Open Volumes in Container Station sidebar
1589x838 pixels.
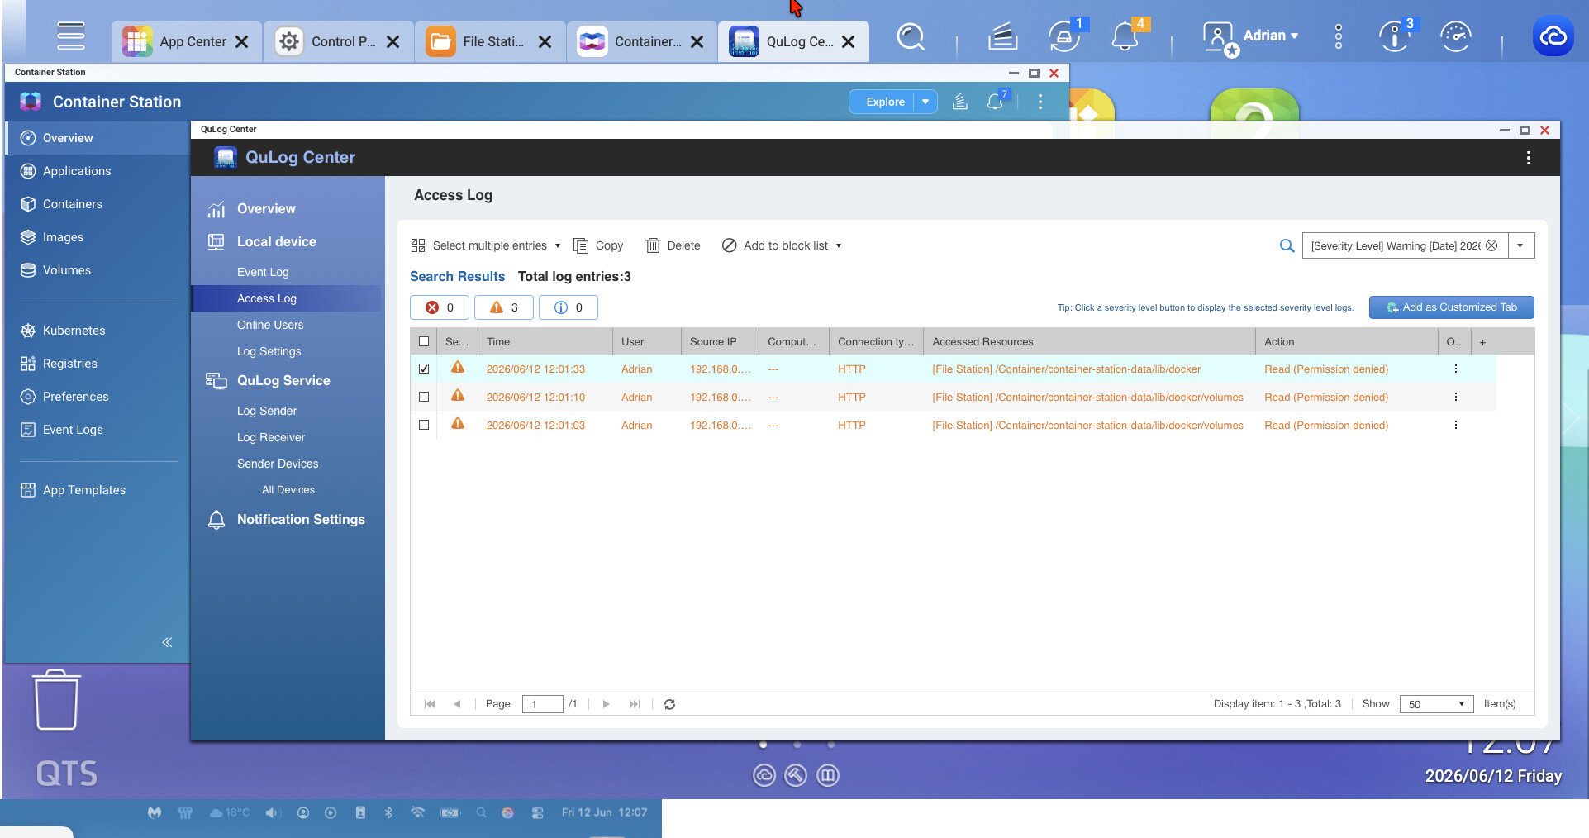pos(67,270)
